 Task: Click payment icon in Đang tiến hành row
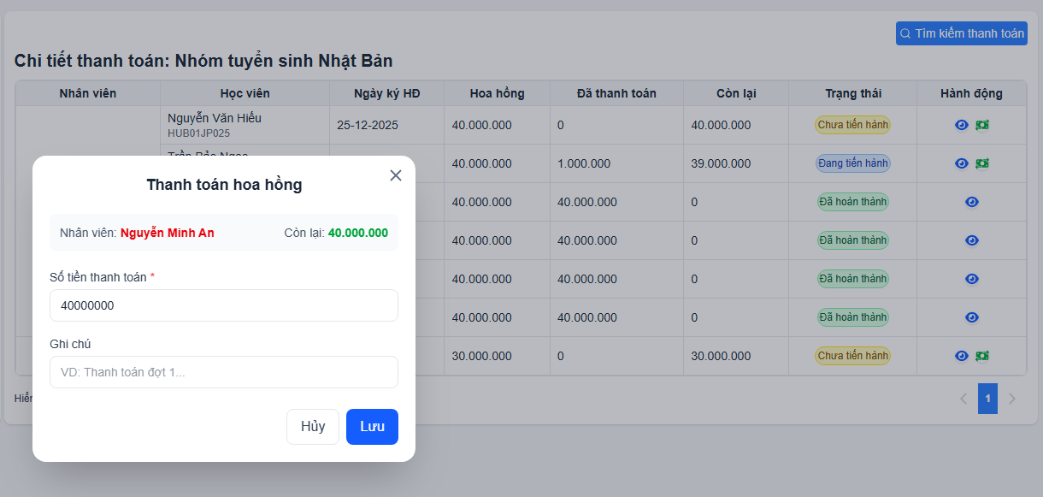[982, 163]
